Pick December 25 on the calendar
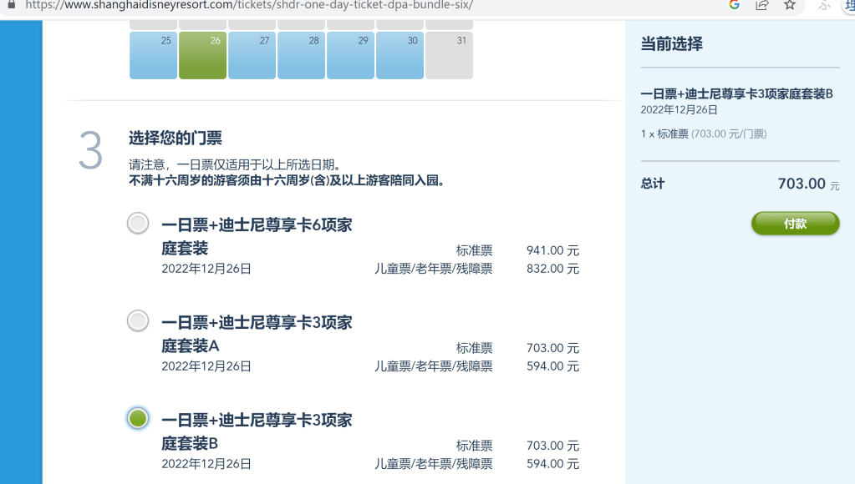The height and width of the screenshot is (484, 855). [x=153, y=55]
